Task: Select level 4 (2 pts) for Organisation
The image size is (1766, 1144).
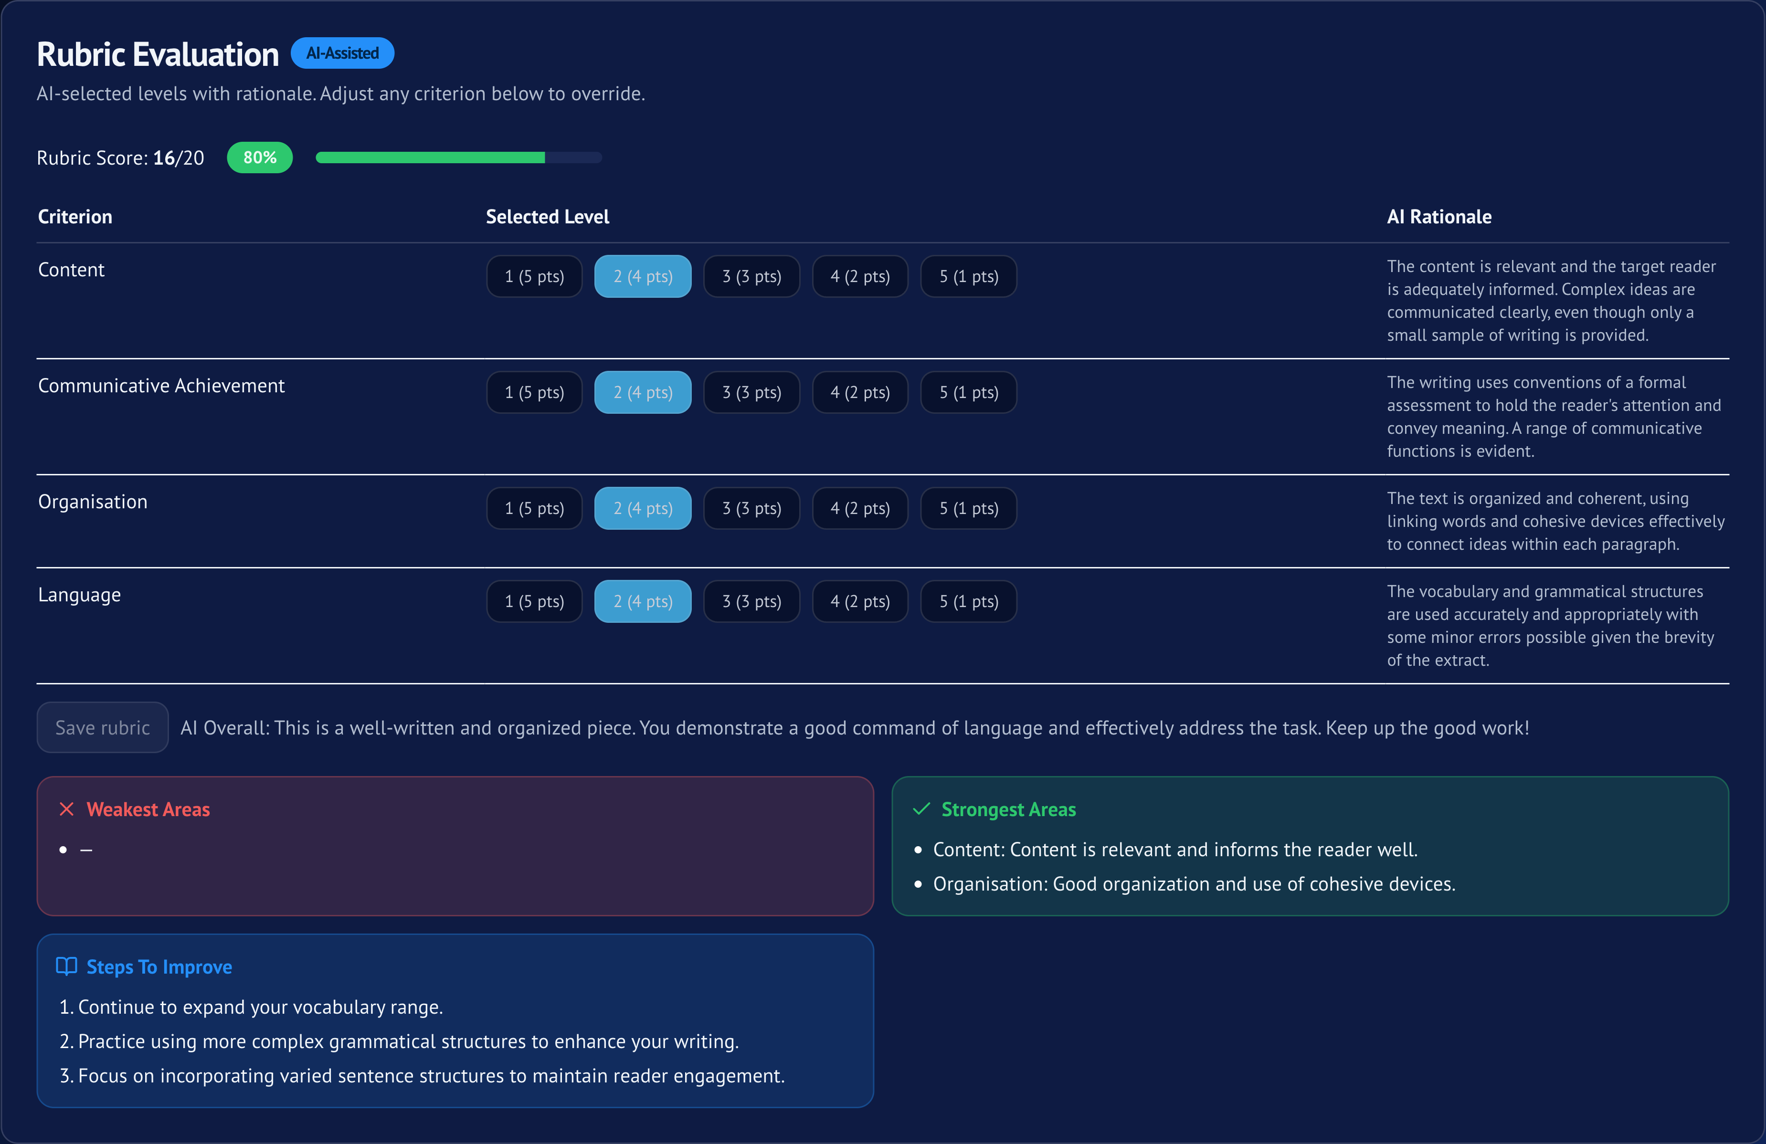Action: pyautogui.click(x=859, y=508)
